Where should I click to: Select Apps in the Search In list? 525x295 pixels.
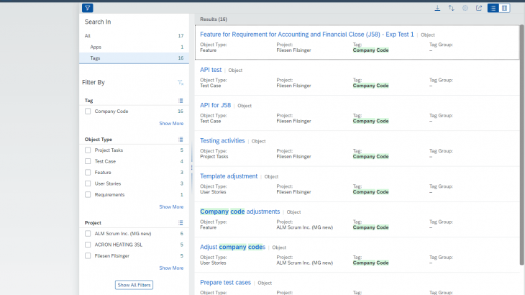tap(96, 47)
